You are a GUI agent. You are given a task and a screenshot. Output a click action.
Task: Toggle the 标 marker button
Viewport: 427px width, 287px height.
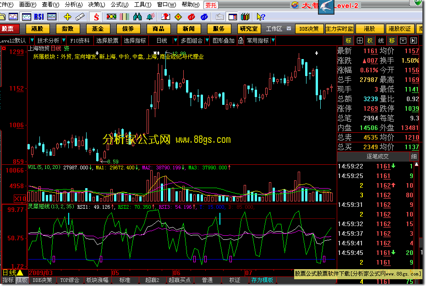pyautogui.click(x=348, y=41)
